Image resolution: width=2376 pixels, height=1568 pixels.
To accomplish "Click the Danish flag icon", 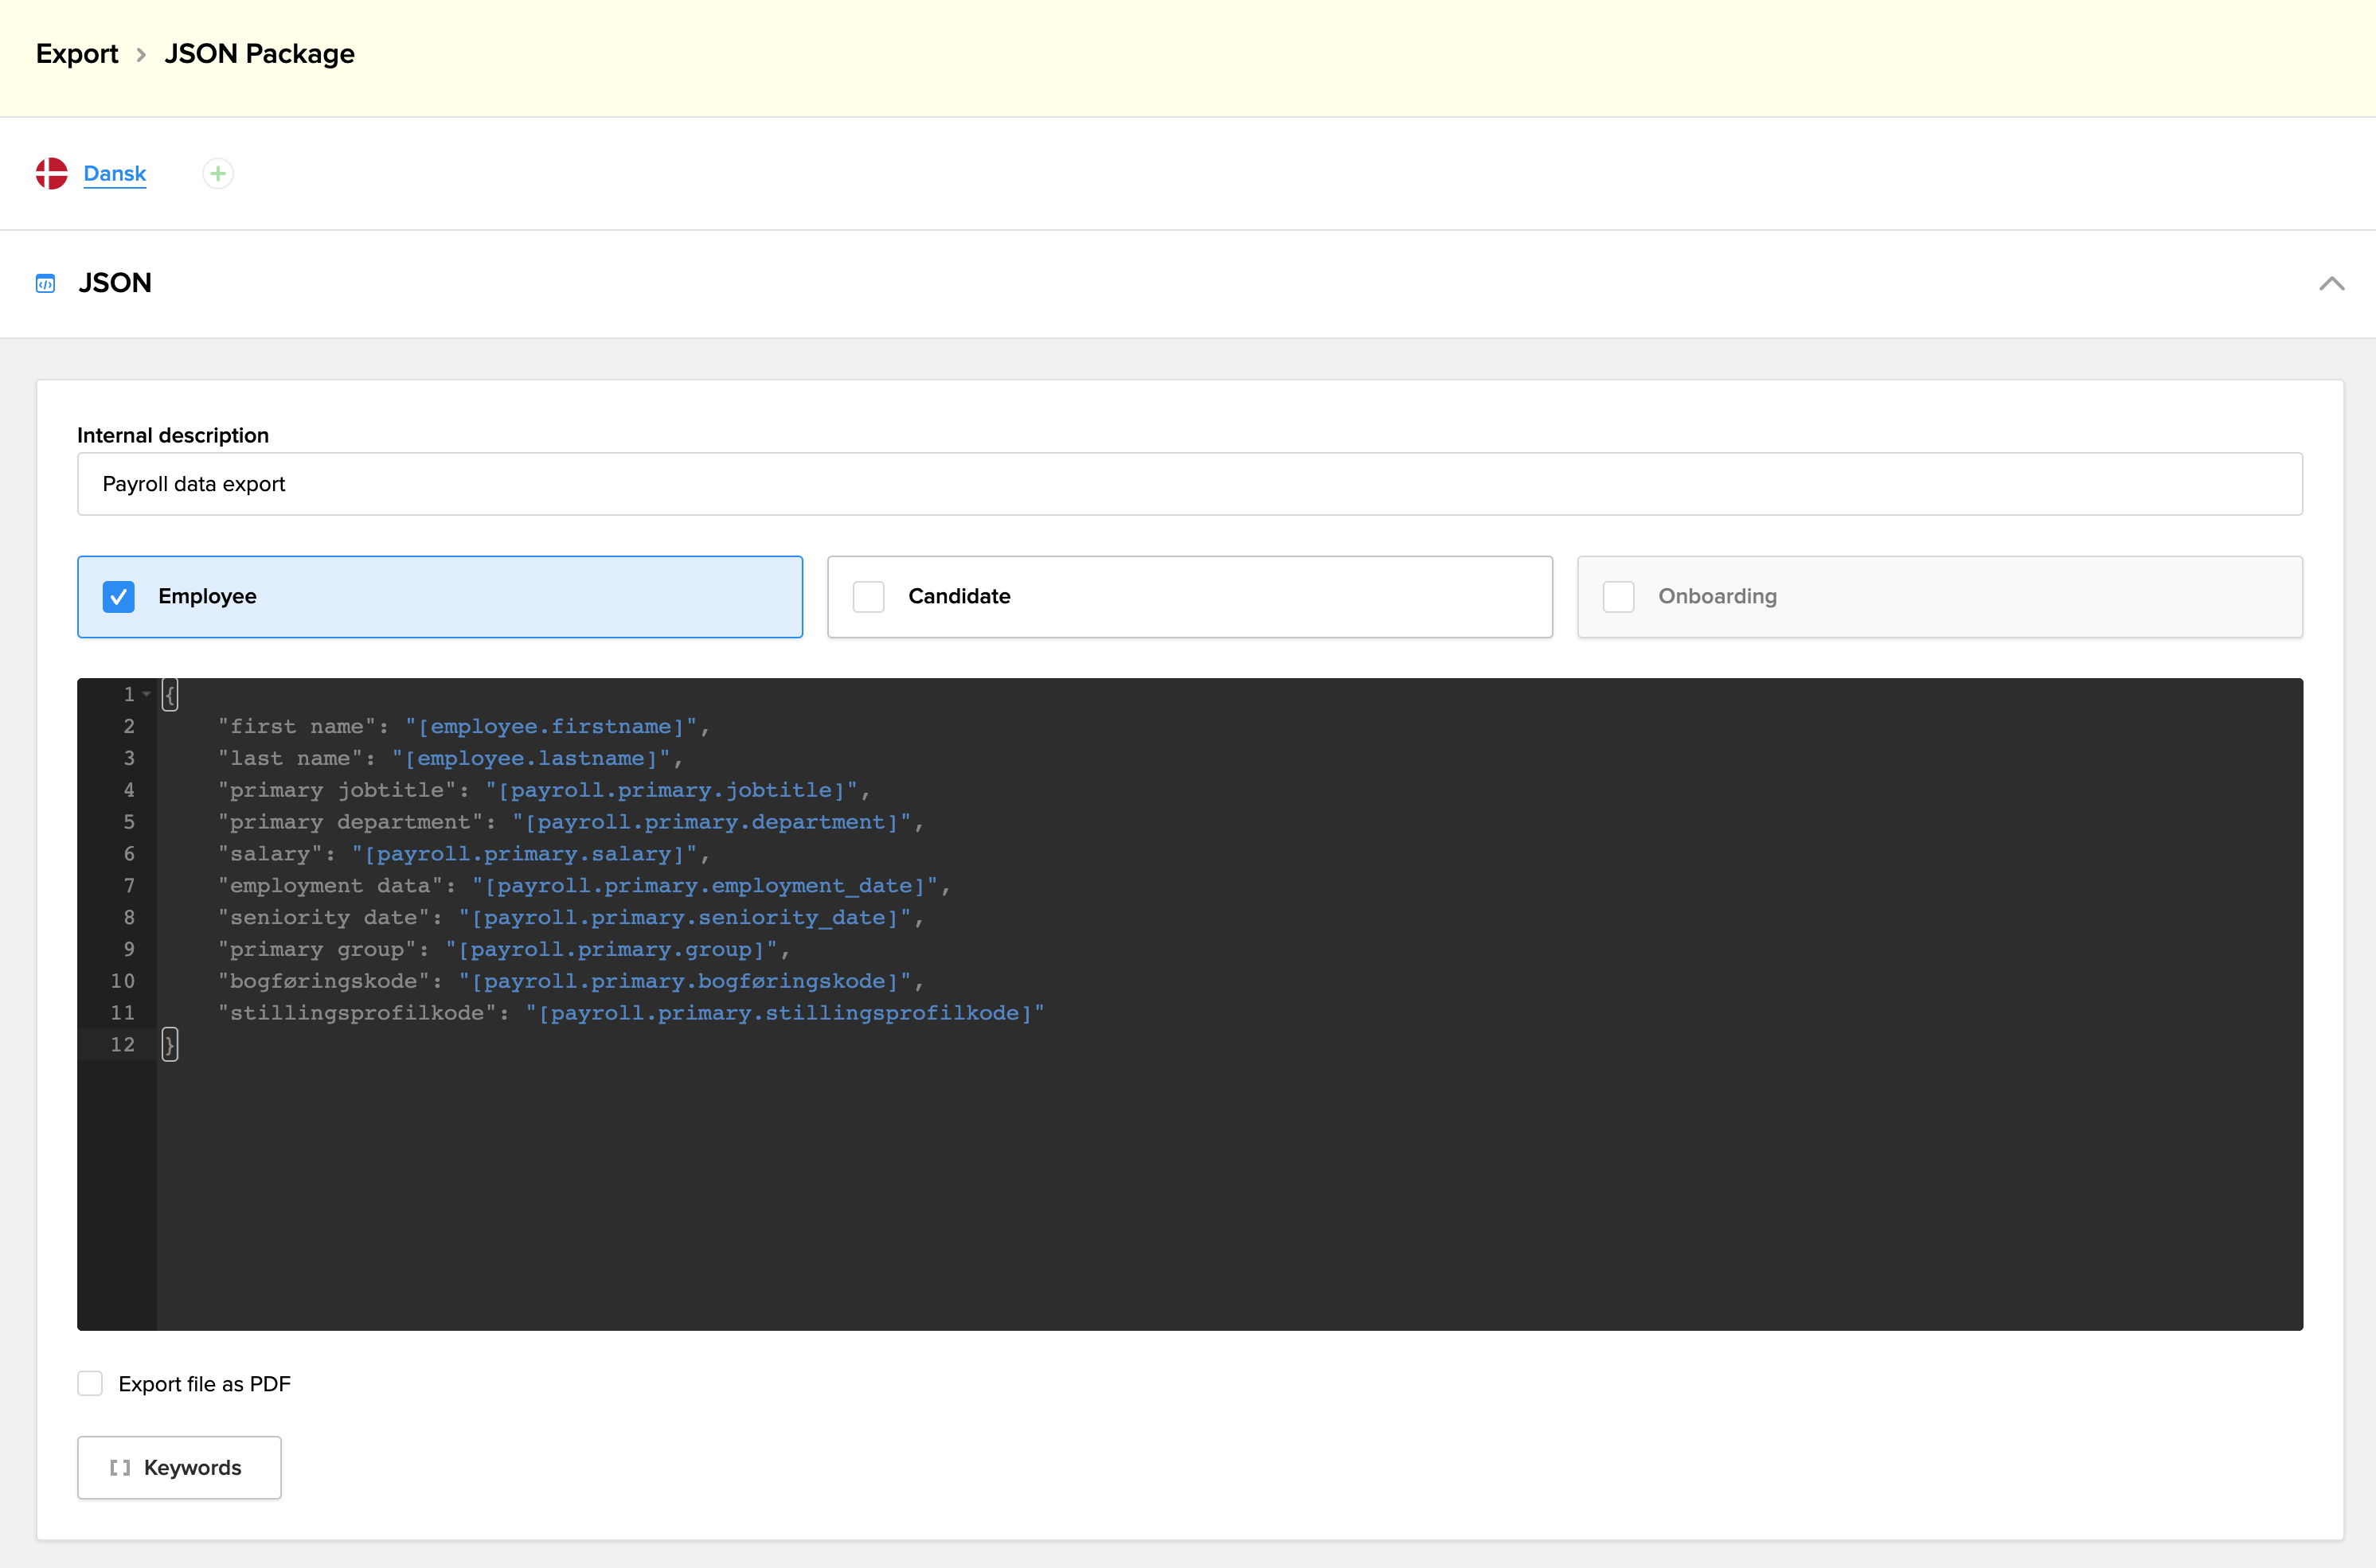I will pyautogui.click(x=51, y=173).
